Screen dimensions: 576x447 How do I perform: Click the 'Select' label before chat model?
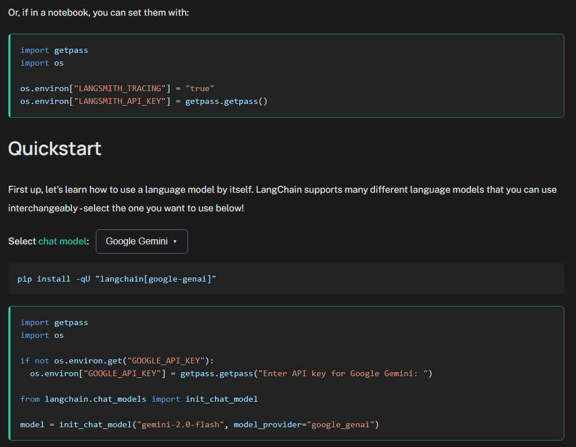click(22, 241)
